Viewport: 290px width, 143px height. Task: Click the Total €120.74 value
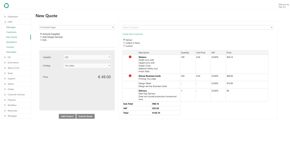(156, 113)
